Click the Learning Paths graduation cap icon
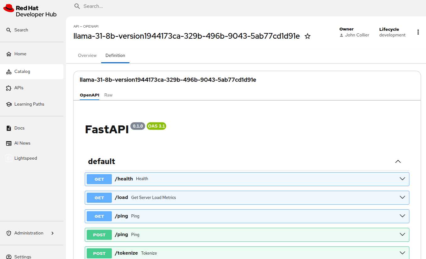Viewport: 426px width, 259px height. pos(9,104)
